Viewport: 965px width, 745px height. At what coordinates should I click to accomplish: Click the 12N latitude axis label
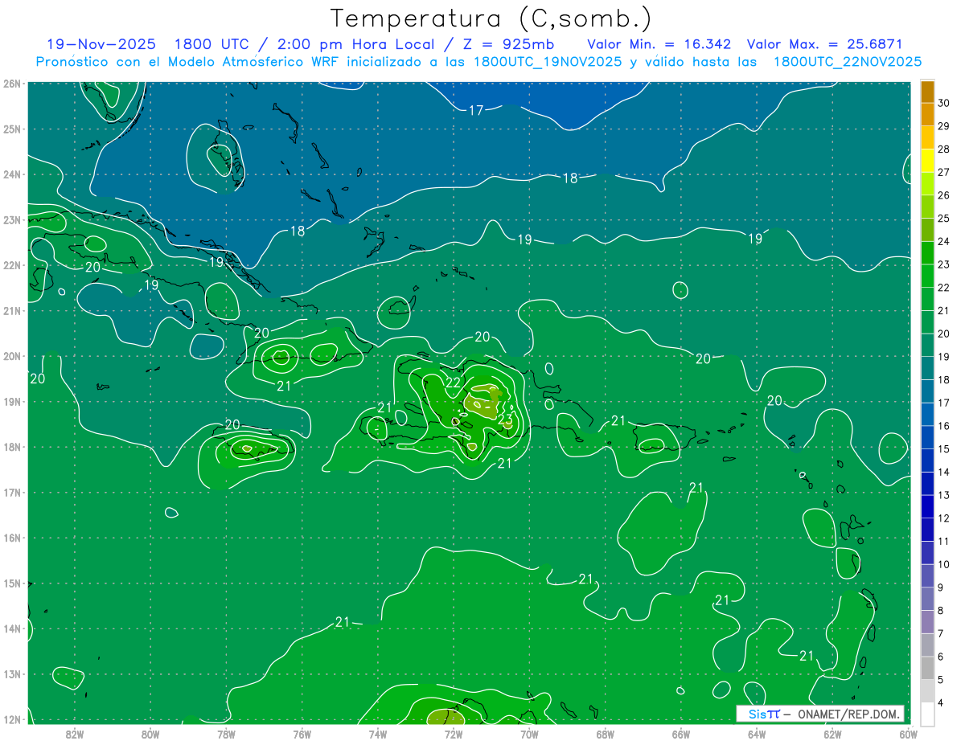12,719
